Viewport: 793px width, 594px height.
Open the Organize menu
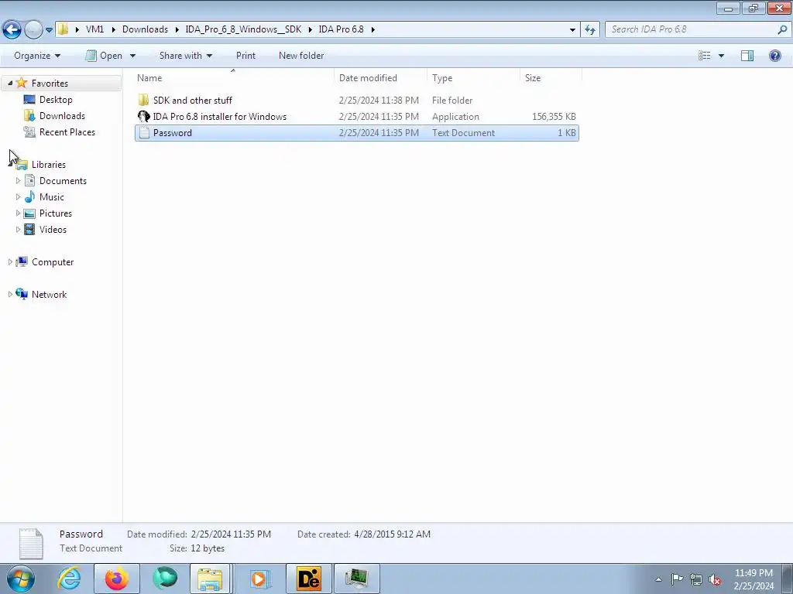point(37,56)
